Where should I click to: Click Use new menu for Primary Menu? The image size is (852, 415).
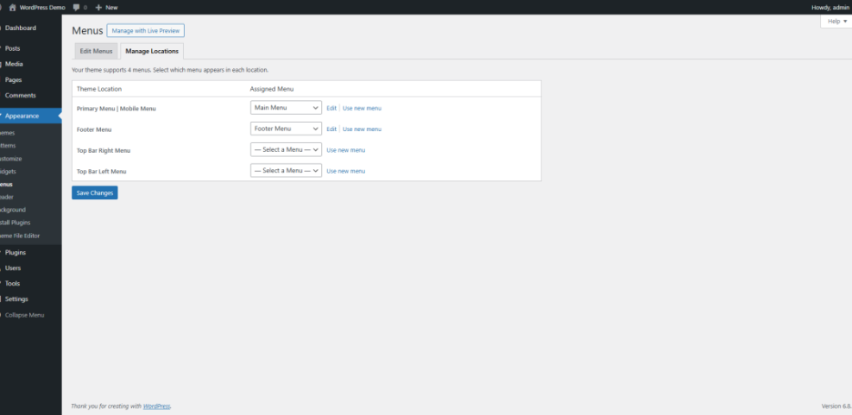pyautogui.click(x=362, y=108)
